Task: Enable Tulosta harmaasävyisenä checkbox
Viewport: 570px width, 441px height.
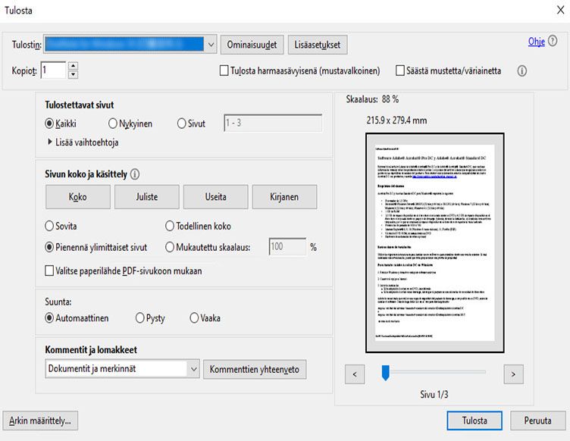Action: pyautogui.click(x=224, y=70)
